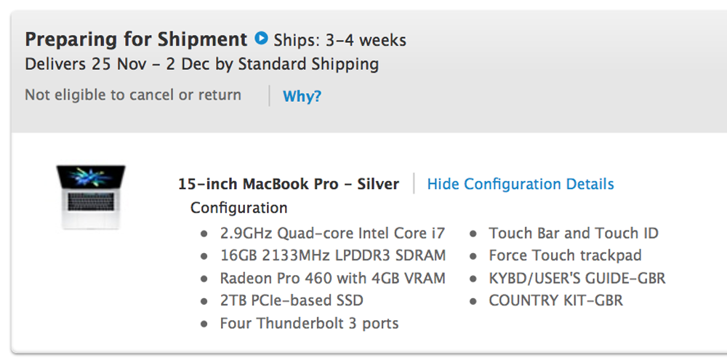Click the KYBD/USER'S GUIDE-GBR item
Image resolution: width=727 pixels, height=363 pixels.
pos(577,279)
